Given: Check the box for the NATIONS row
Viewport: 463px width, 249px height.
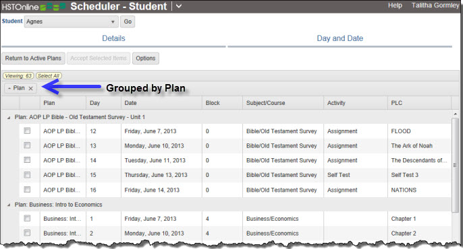Looking at the screenshot, I should [x=27, y=190].
